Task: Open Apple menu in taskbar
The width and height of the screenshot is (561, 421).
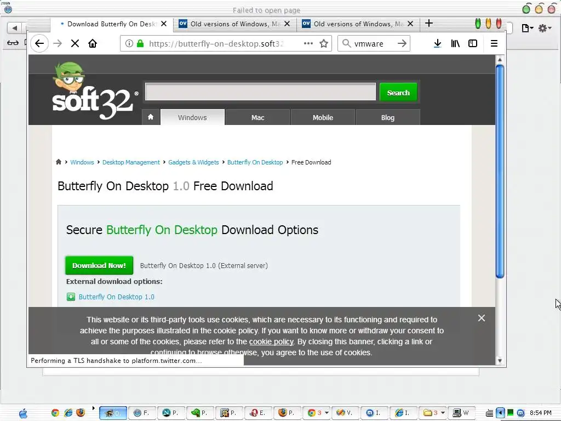Action: [23, 413]
